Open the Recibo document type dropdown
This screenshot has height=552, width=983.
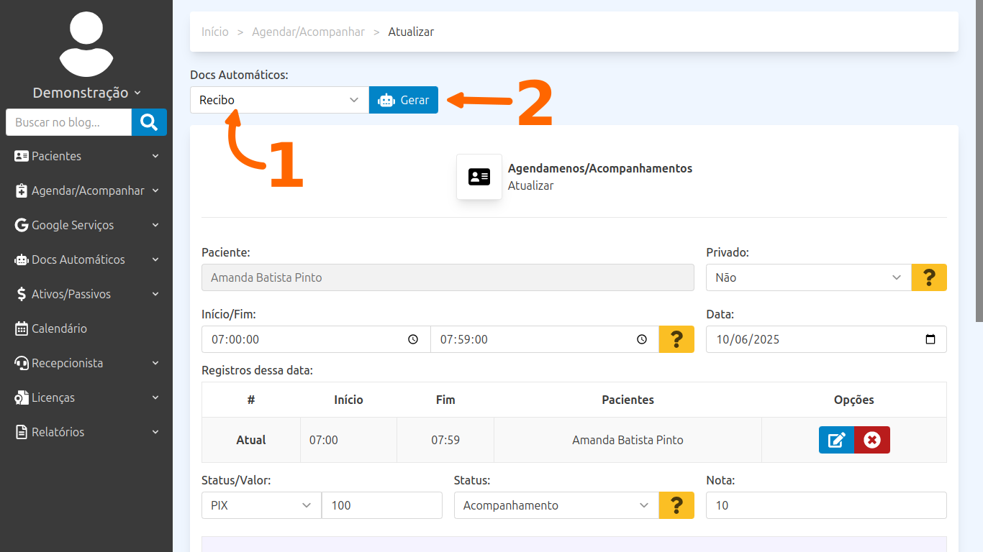point(278,100)
